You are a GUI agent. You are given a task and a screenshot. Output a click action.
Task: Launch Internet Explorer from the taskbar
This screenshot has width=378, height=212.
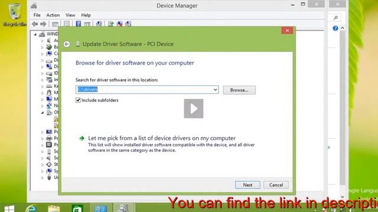click(x=31, y=208)
